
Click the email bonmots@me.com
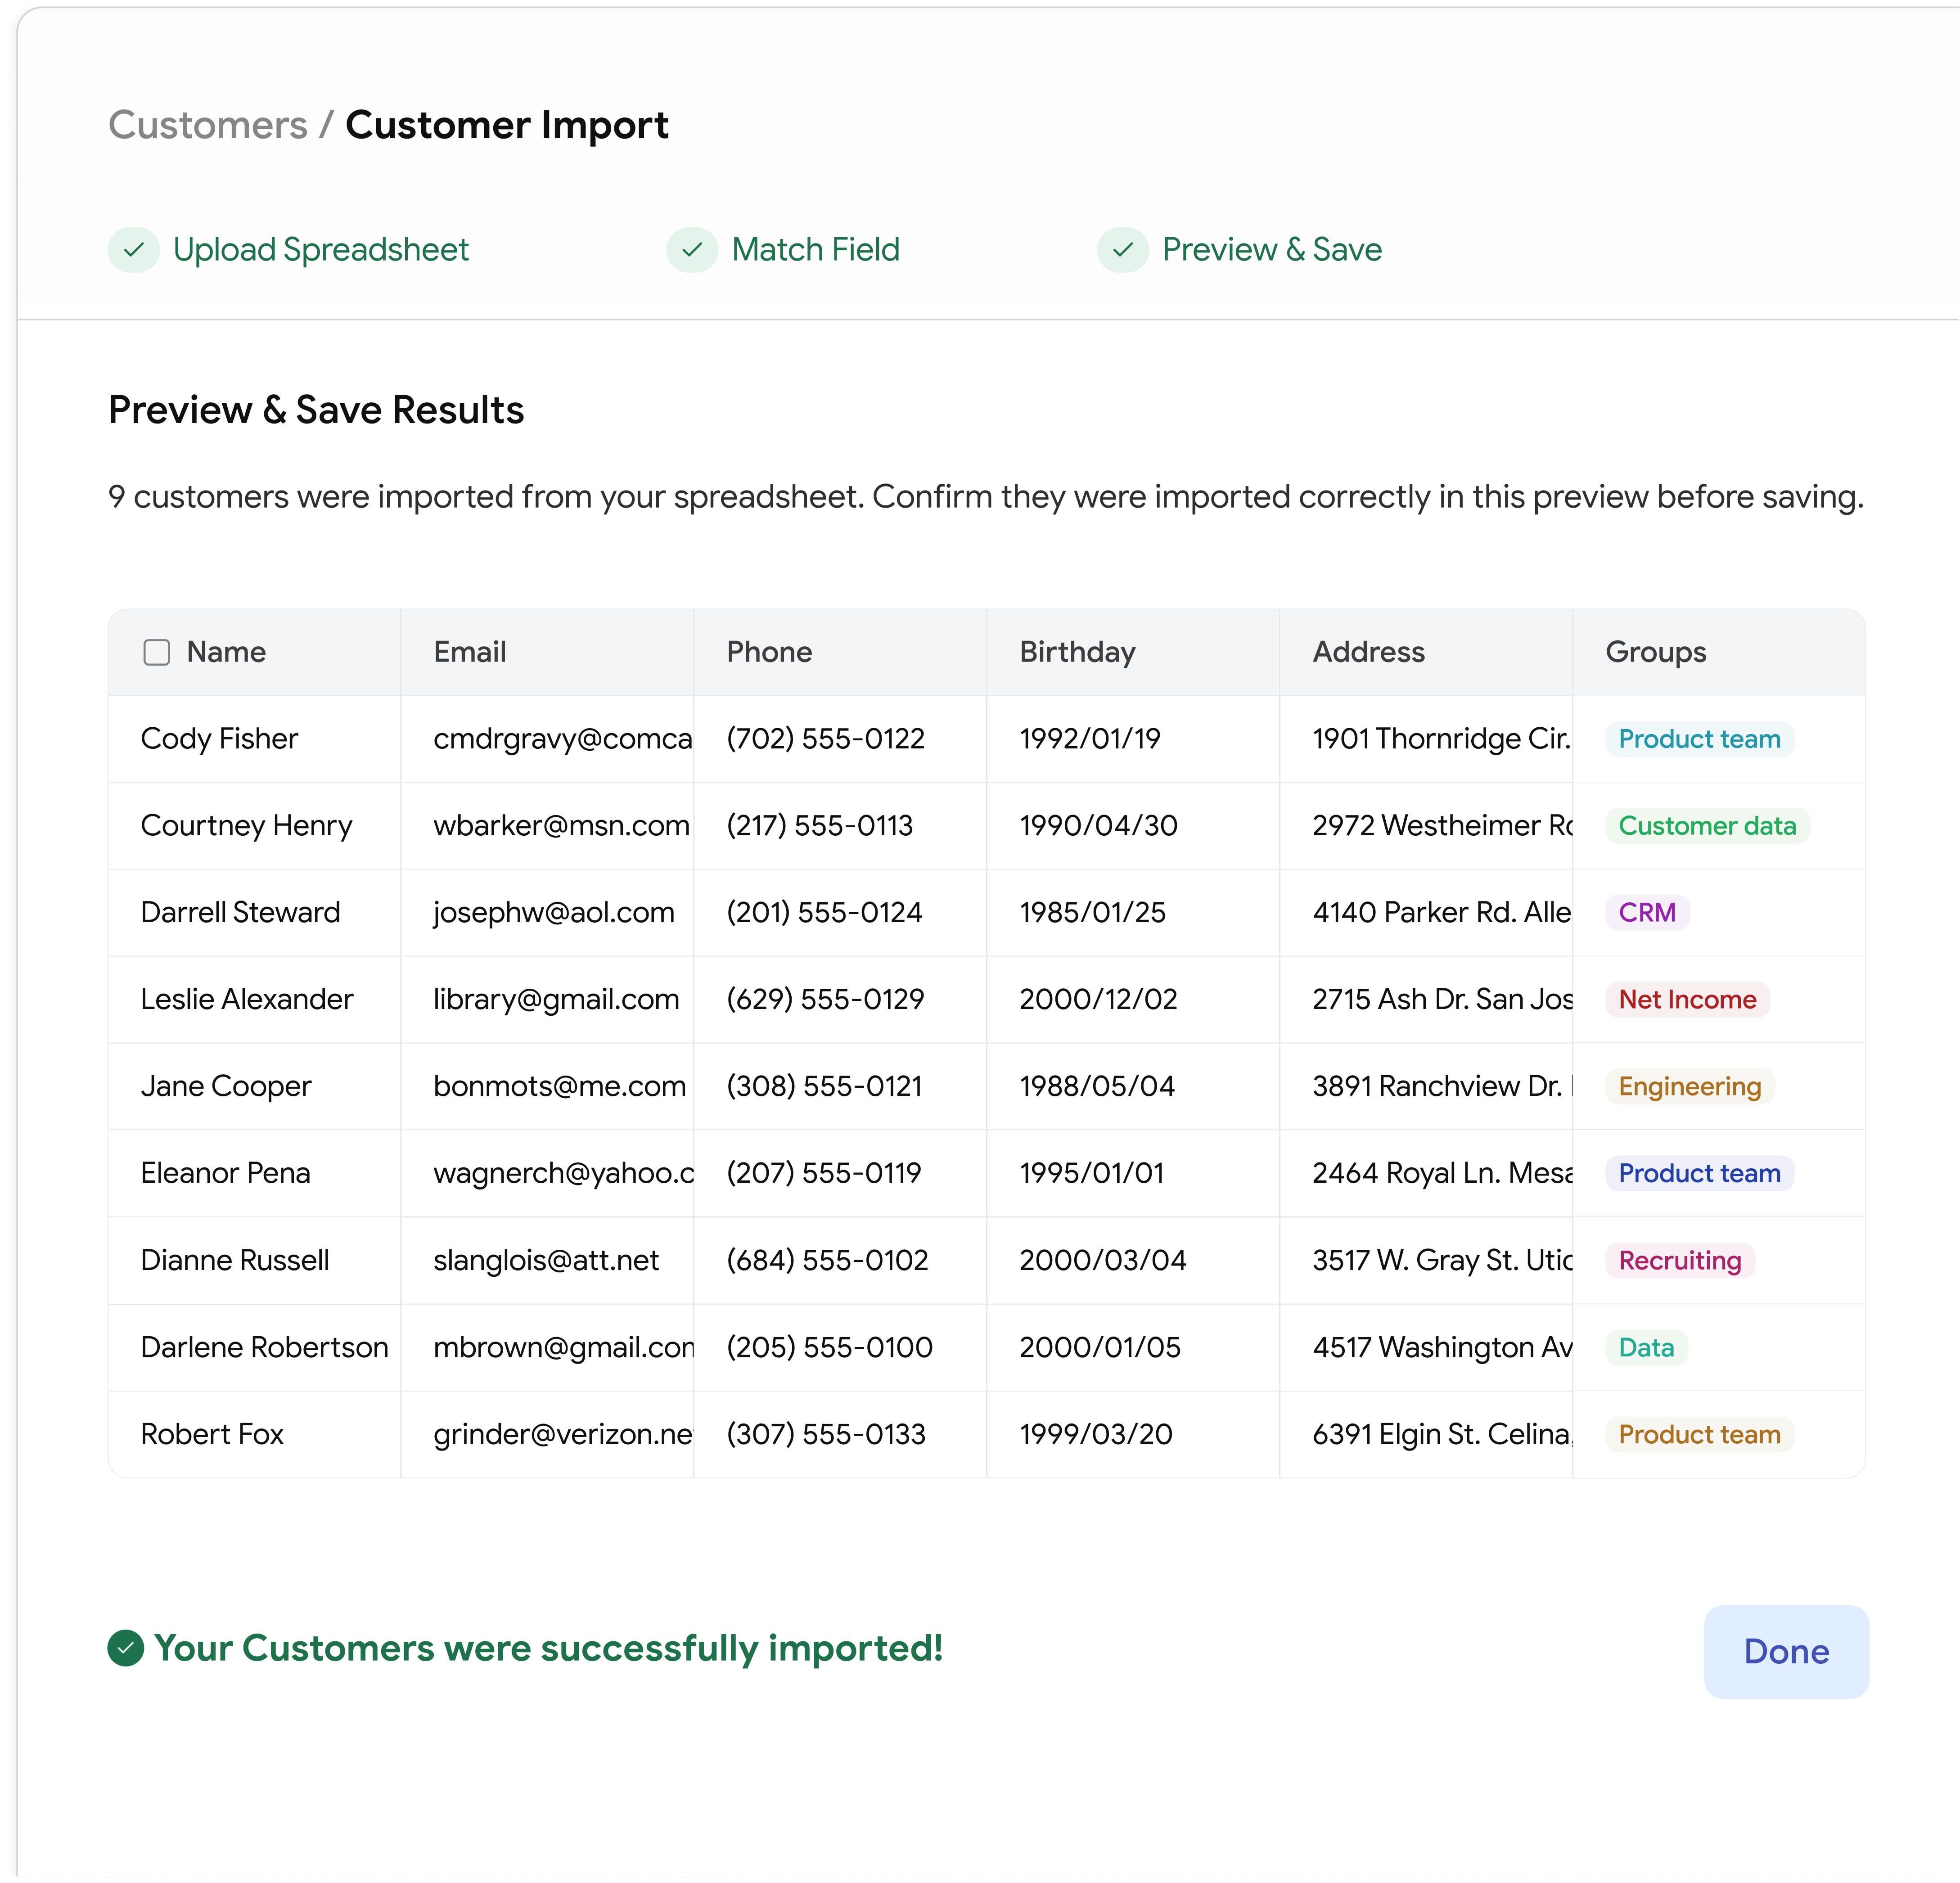(x=559, y=1087)
